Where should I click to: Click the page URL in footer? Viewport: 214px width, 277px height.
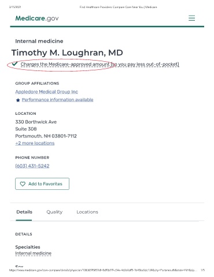[x=103, y=270]
